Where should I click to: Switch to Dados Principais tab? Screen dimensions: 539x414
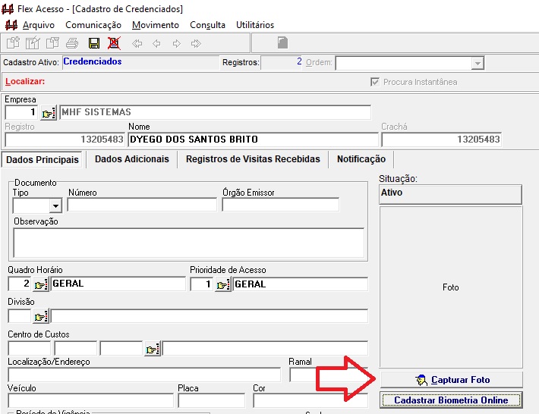pos(43,160)
